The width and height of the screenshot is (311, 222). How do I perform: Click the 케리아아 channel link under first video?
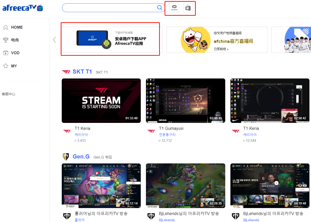click(x=81, y=135)
